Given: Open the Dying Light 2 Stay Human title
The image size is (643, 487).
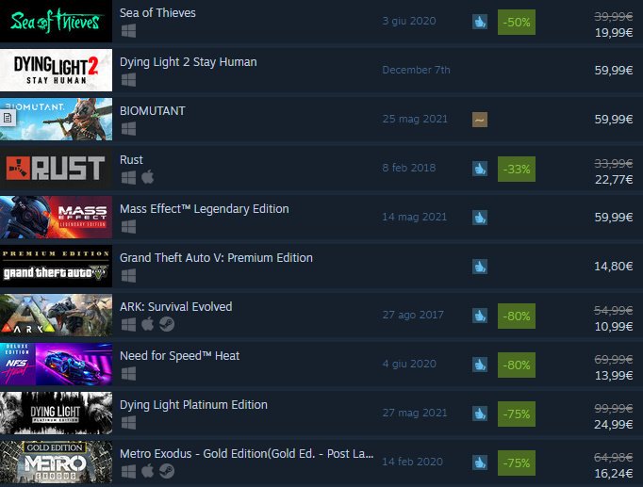Looking at the screenshot, I should (189, 62).
